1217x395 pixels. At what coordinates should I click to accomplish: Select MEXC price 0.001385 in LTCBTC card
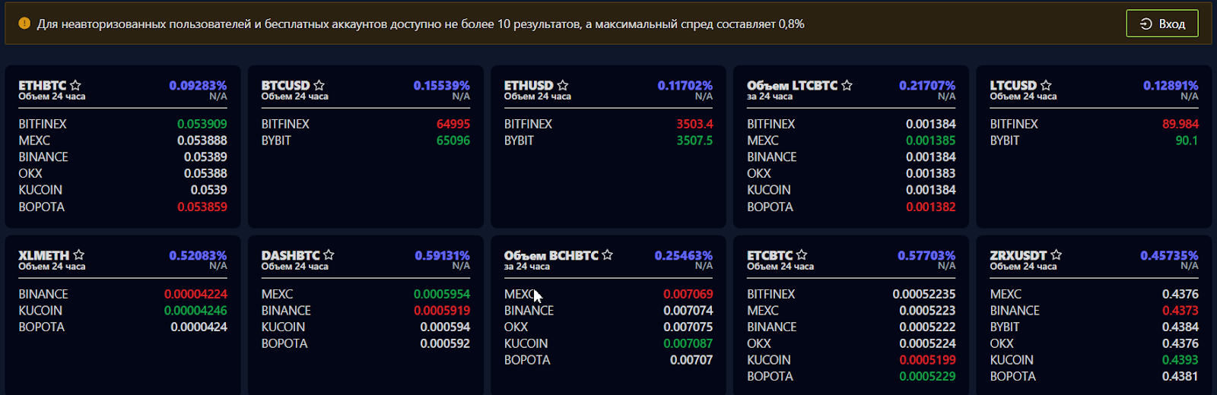point(931,141)
